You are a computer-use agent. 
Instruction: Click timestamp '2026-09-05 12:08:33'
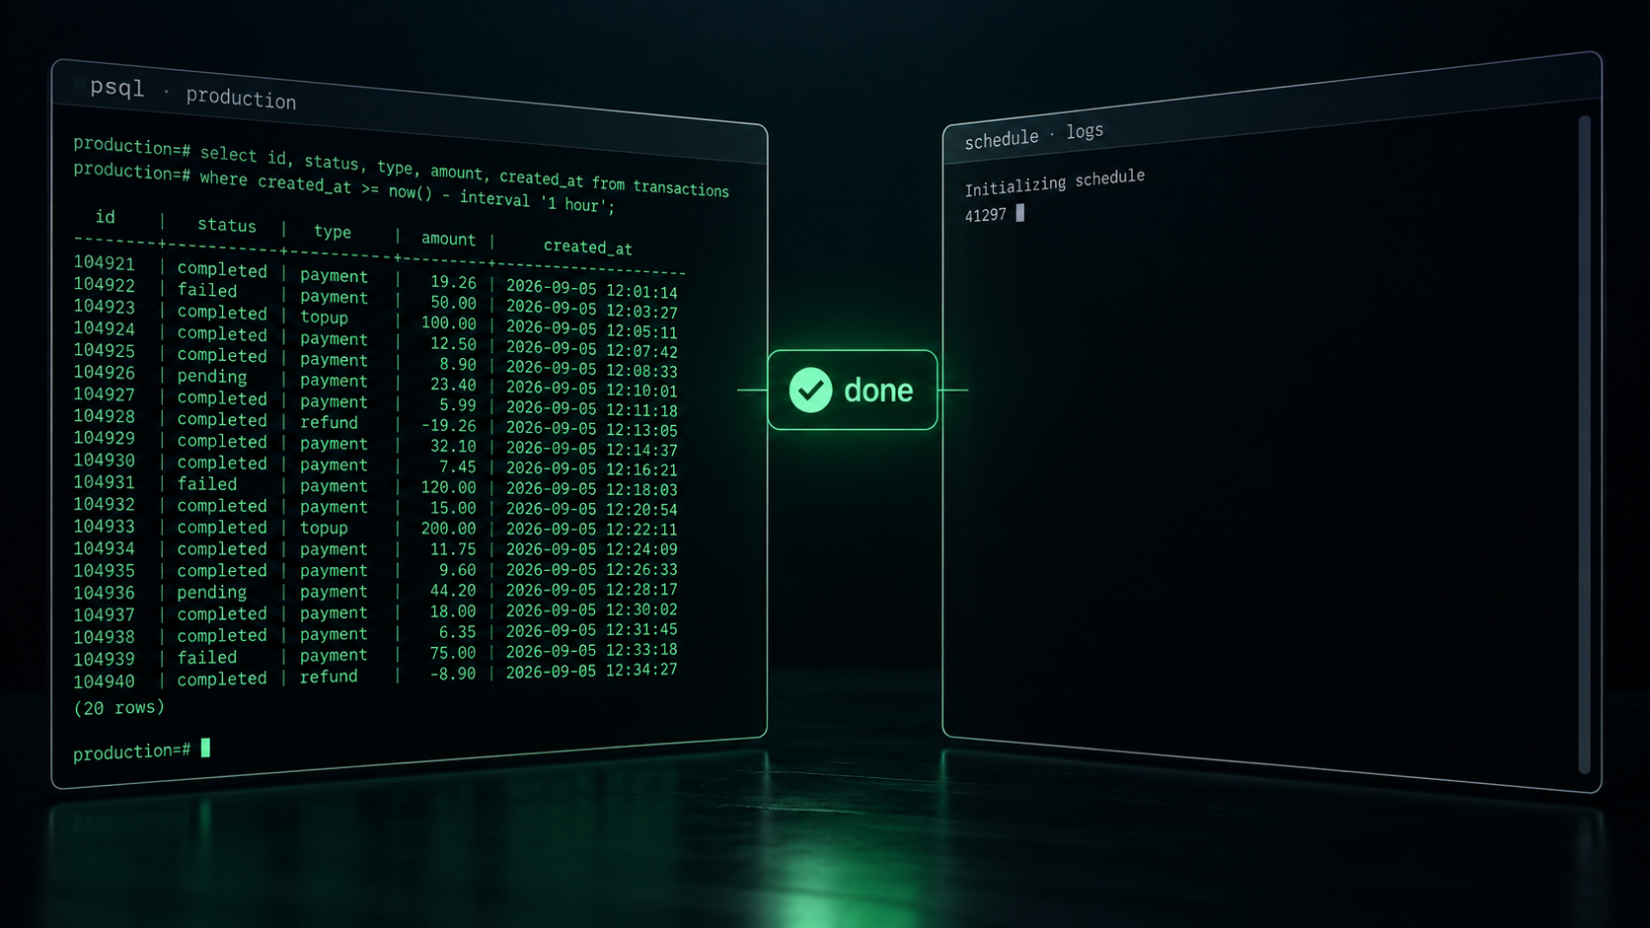(591, 369)
